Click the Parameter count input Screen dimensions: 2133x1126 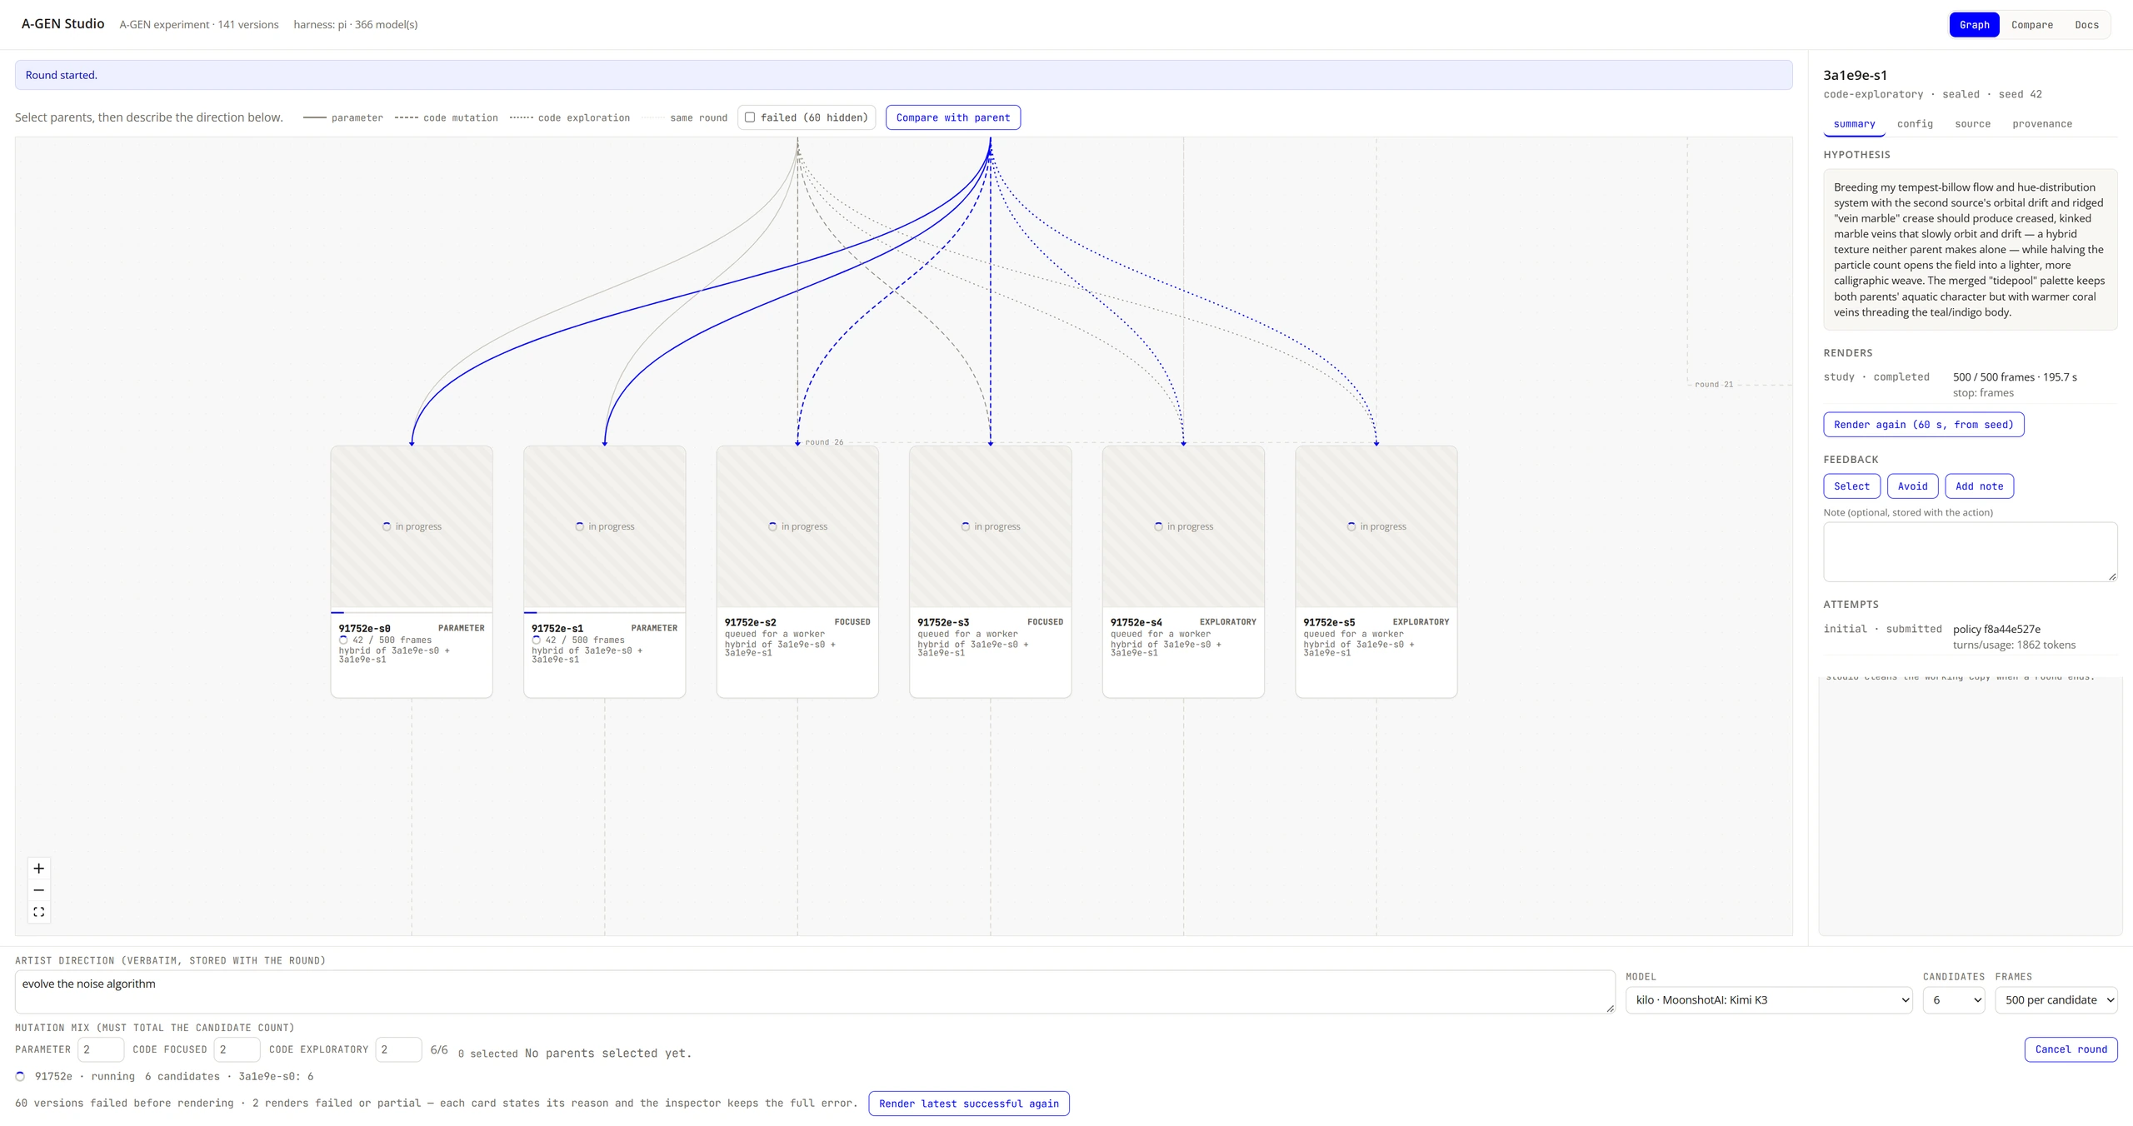coord(101,1049)
